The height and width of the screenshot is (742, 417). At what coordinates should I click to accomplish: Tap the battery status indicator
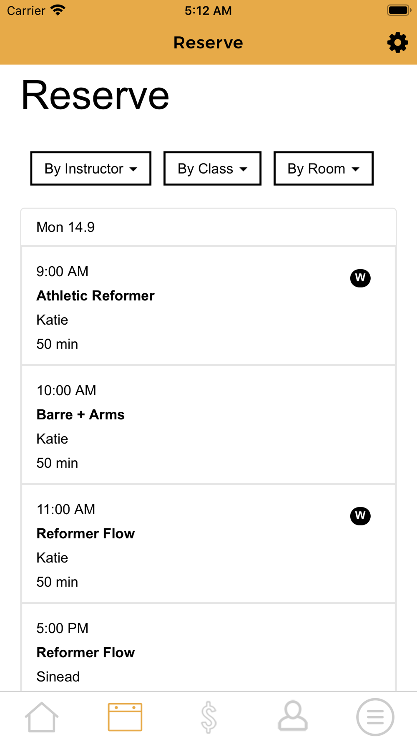point(399,10)
